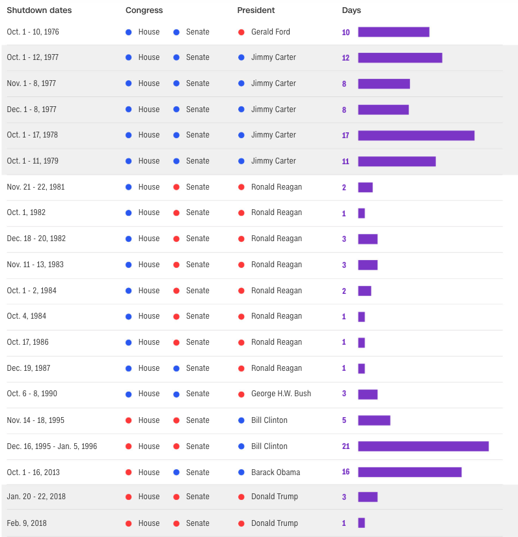Select the Congress column header
The width and height of the screenshot is (518, 537).
144,10
